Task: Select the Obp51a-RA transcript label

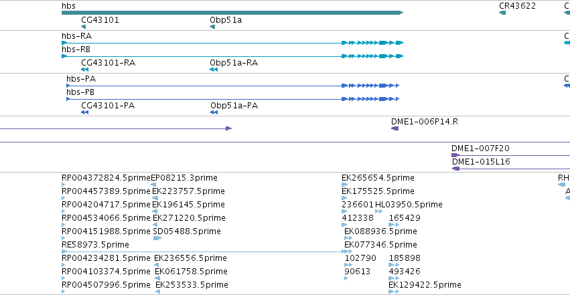Action: point(234,63)
